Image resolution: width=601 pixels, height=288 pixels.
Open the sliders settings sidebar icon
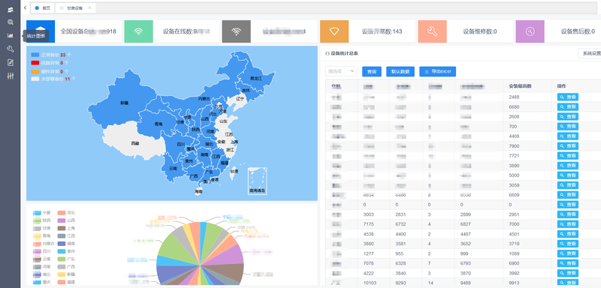tap(11, 76)
